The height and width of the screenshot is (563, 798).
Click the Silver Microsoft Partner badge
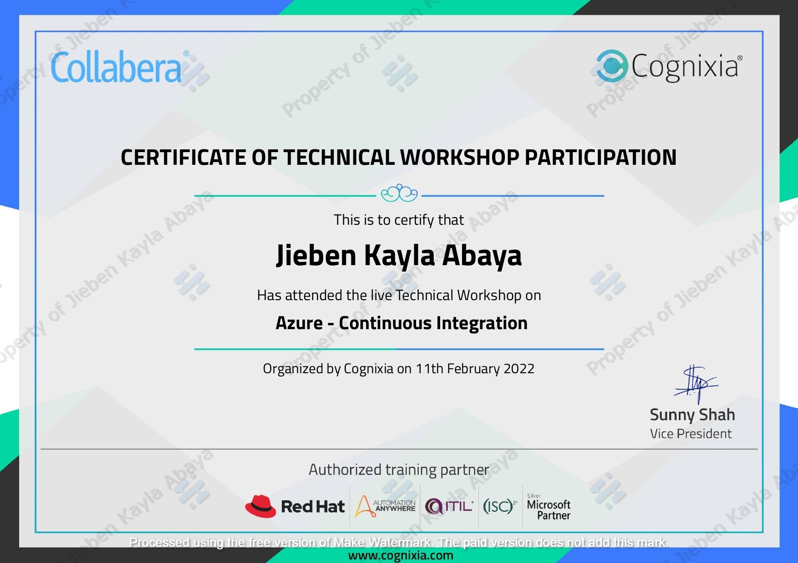tap(548, 505)
